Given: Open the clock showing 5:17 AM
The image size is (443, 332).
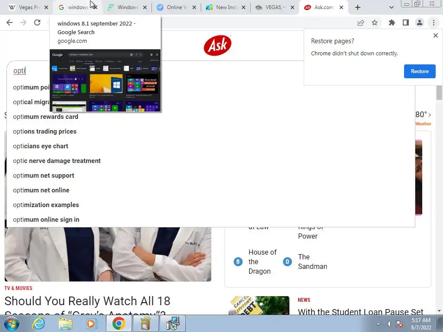Looking at the screenshot, I should (421, 324).
